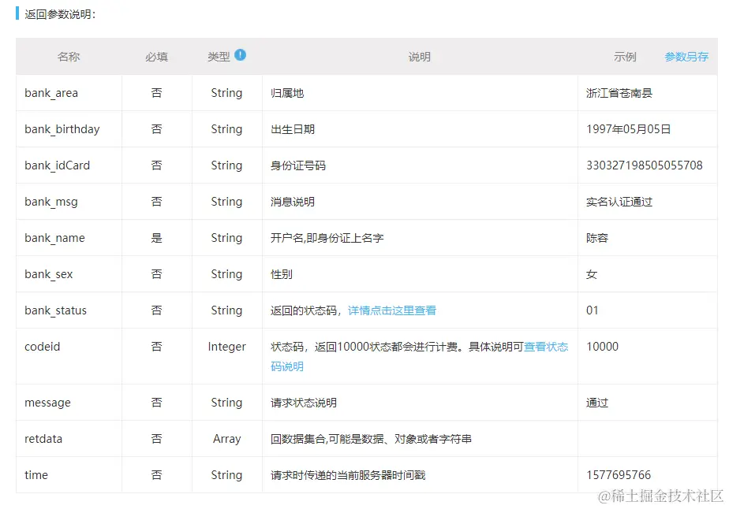Click the 返回参数说明 section heading

60,14
